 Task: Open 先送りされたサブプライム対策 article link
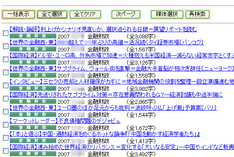(x=116, y=95)
